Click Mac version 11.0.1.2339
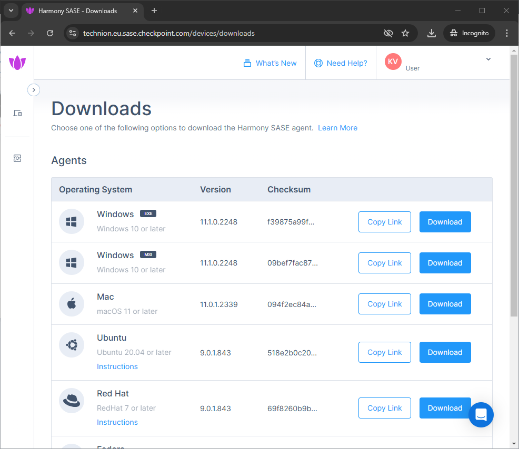519x449 pixels. [x=219, y=304]
